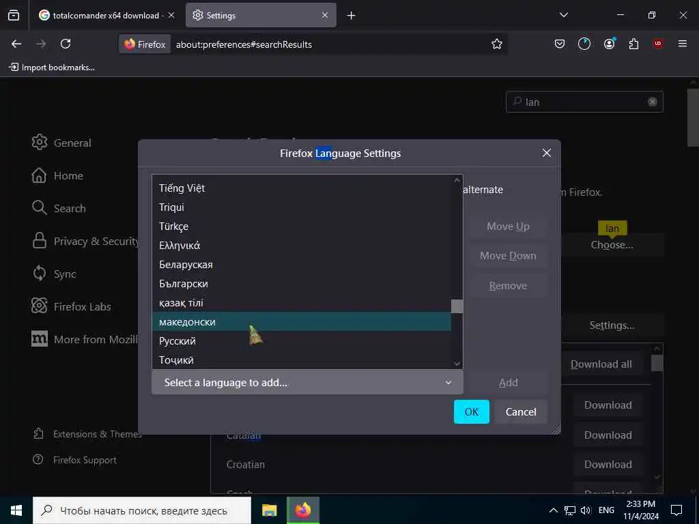
Task: Click the Firefox taskbar icon
Action: point(302,510)
